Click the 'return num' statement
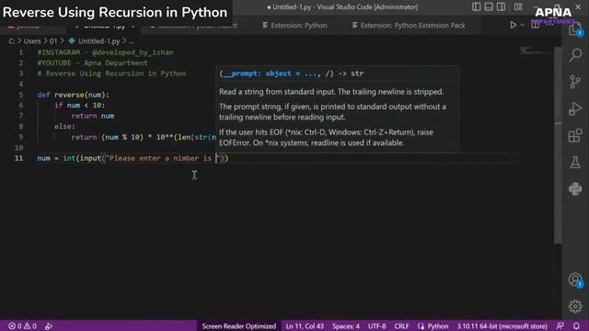Screen dimensions: 589x331 pos(92,116)
